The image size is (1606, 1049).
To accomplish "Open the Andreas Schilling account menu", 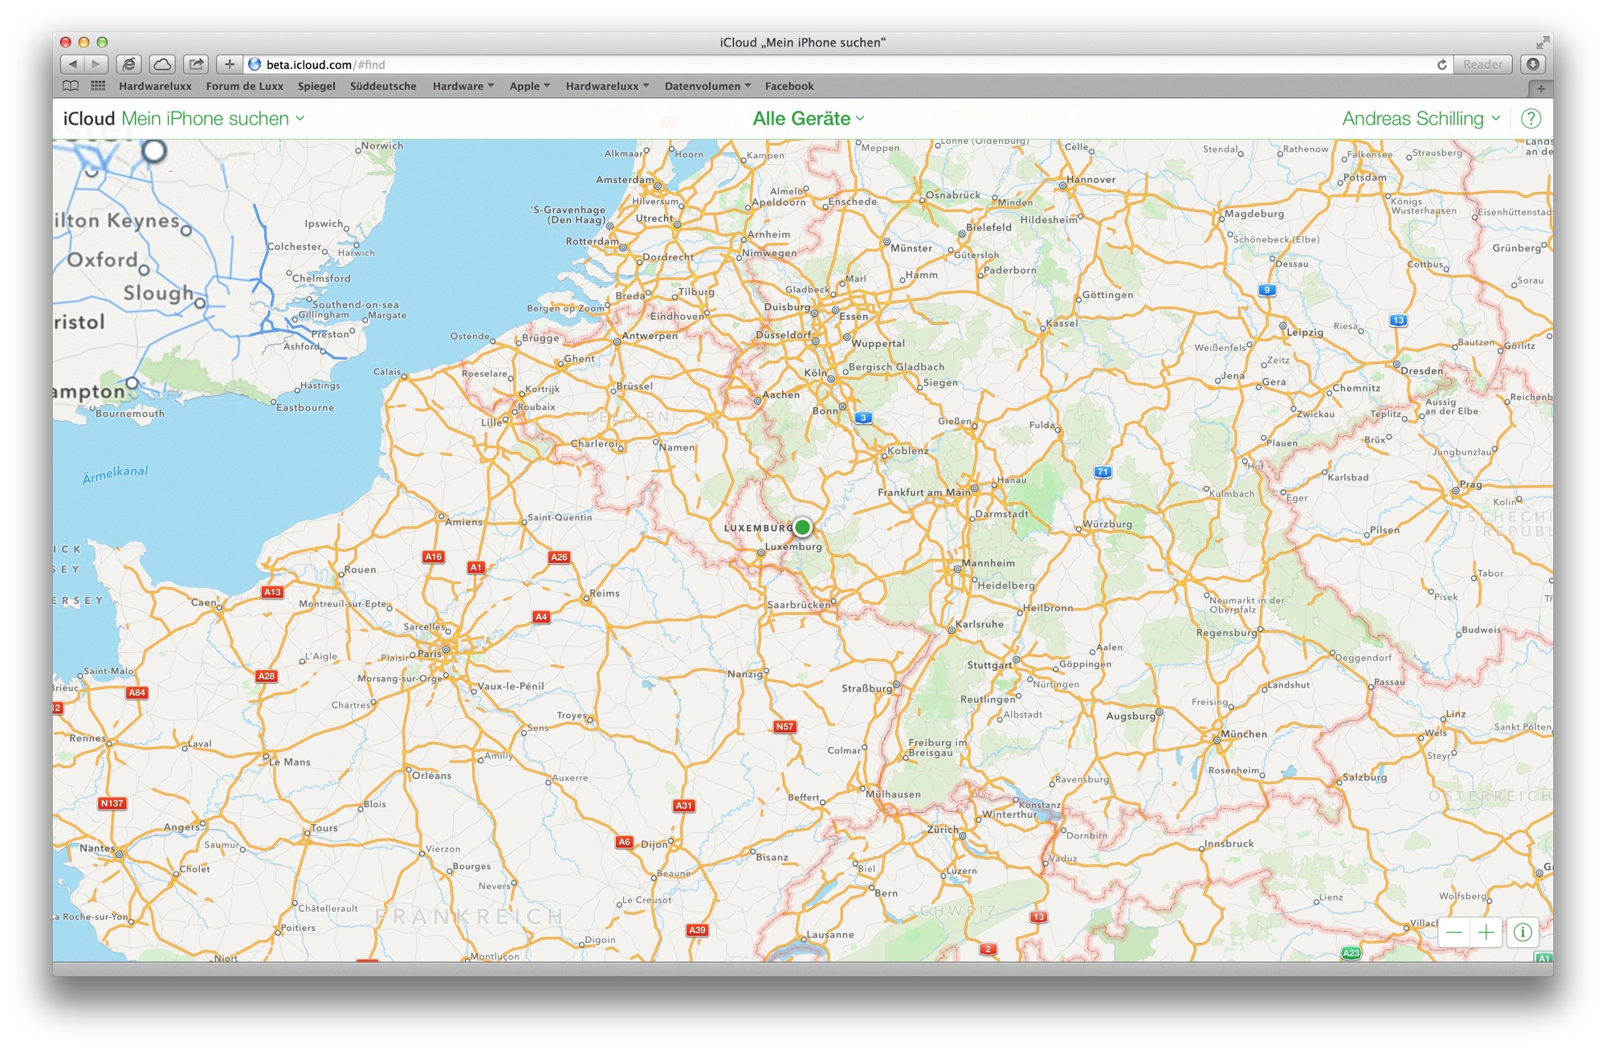I will pyautogui.click(x=1421, y=119).
